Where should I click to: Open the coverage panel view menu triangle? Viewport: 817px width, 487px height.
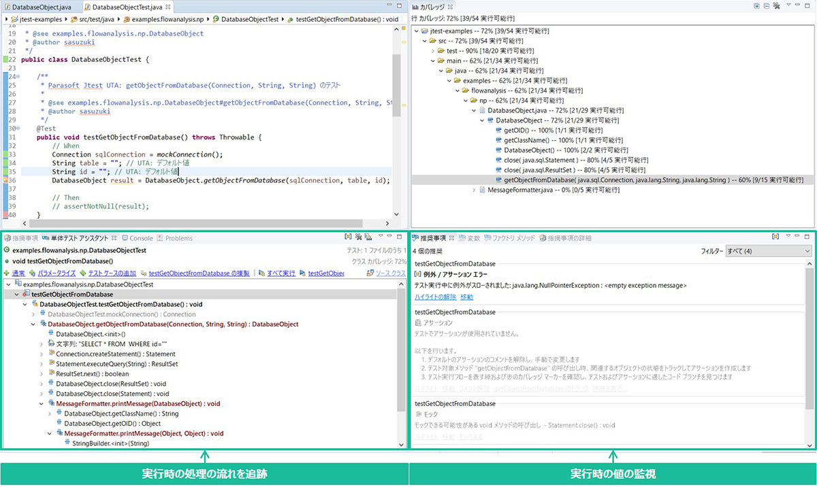pyautogui.click(x=788, y=5)
